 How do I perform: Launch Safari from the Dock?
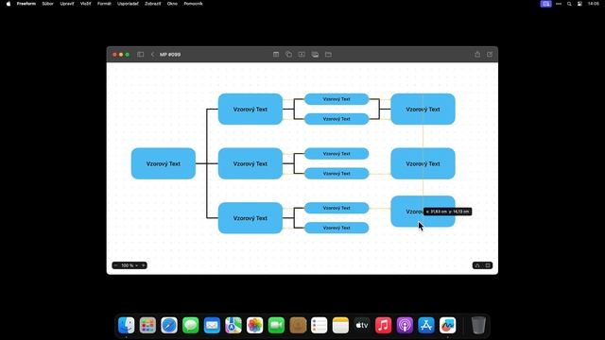169,325
